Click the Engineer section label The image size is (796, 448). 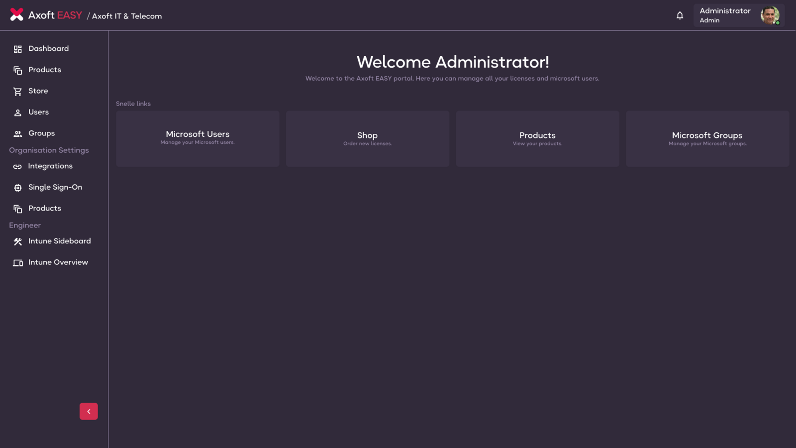[x=25, y=225]
